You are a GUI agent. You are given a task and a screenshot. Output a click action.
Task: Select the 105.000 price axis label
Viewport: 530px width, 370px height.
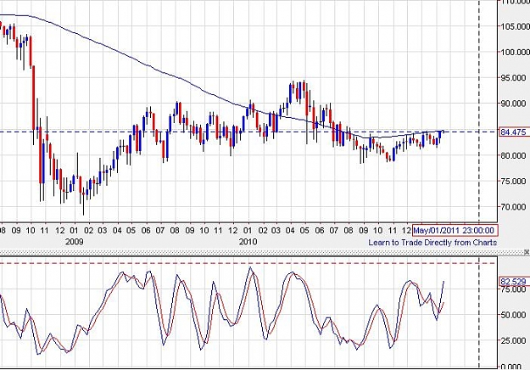[515, 26]
